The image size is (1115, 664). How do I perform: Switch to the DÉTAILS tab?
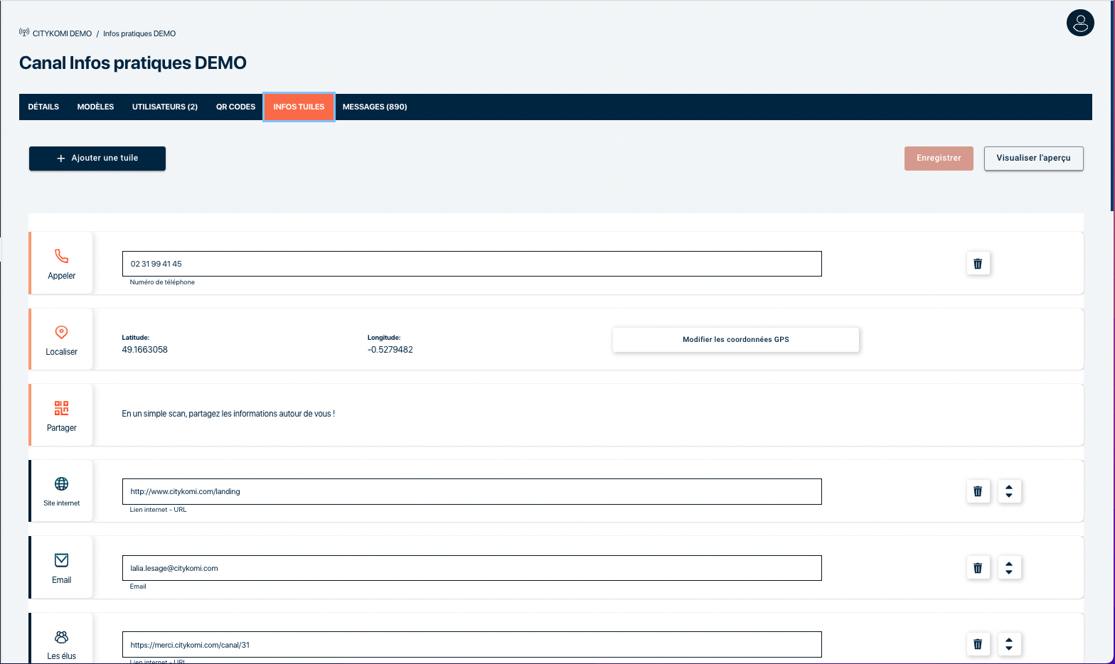(x=43, y=107)
